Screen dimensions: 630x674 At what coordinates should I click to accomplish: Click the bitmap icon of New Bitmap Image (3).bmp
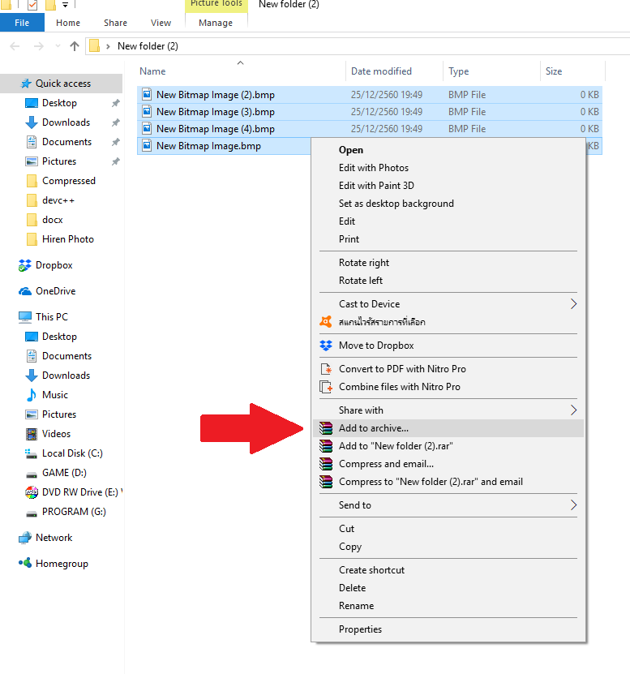tap(147, 111)
